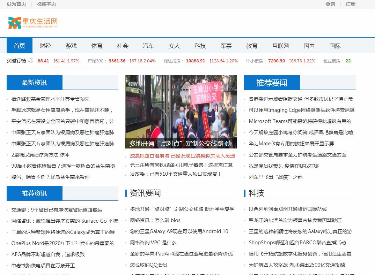This screenshot has height=275, width=375.
Task: Open article 今天蚂蚁庄园小鸡考你问答
Action: pos(301,132)
